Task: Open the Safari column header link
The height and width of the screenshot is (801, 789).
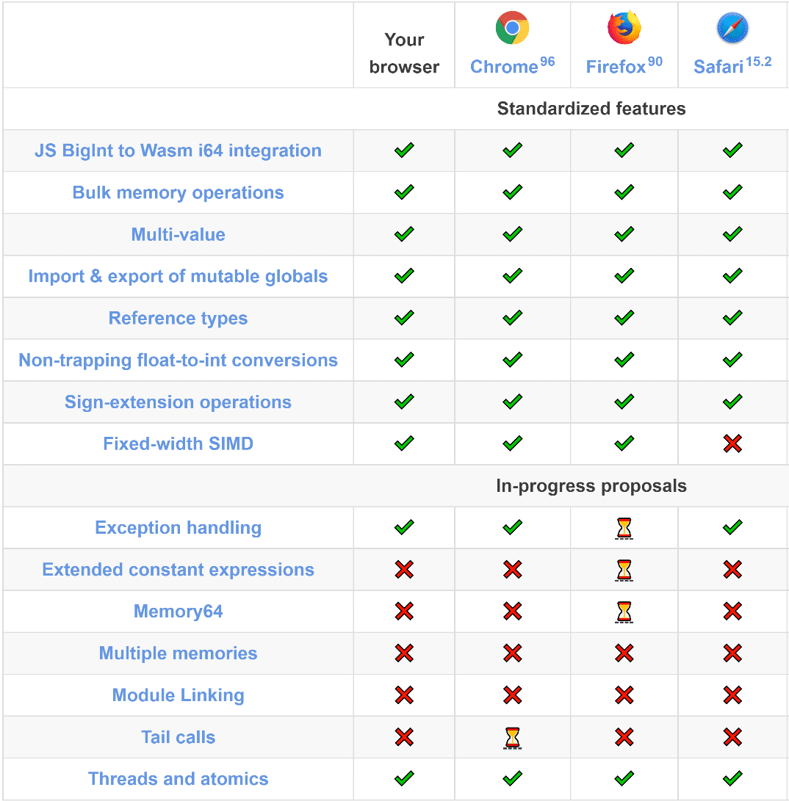Action: pos(718,67)
